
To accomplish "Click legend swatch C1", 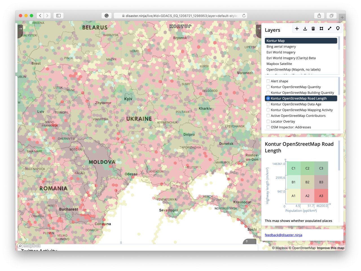I will (294, 168).
